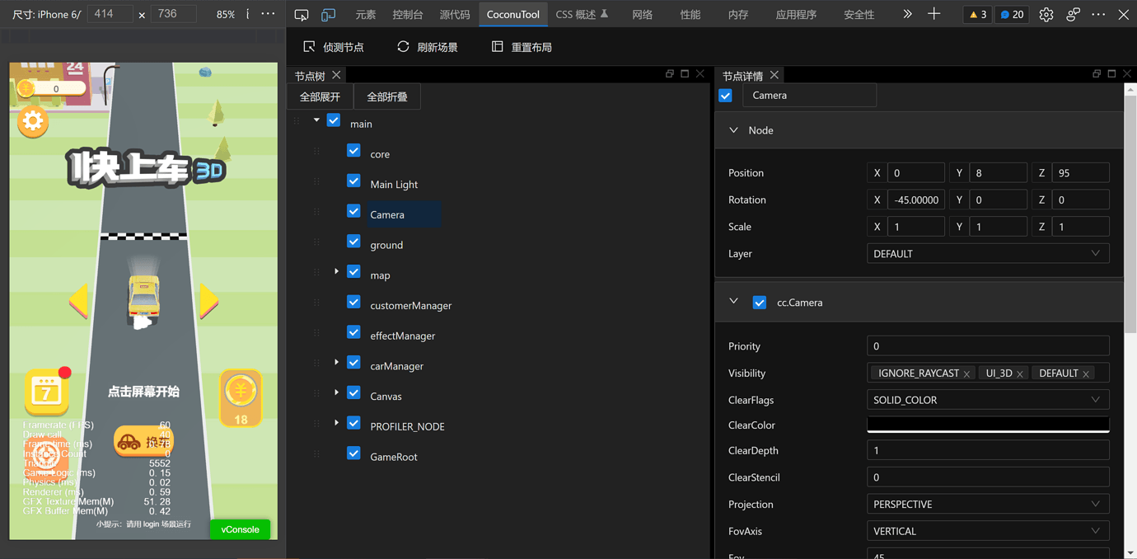Open DevTools settings gear icon
This screenshot has width=1137, height=559.
(1046, 15)
